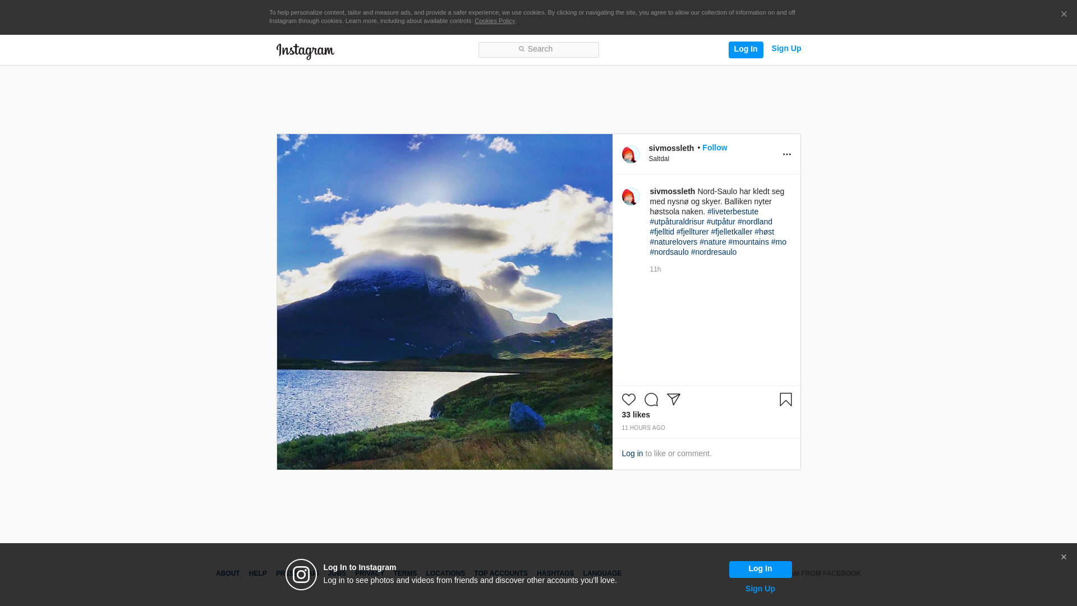1077x606 pixels.
Task: Open the Saltdal location link
Action: pyautogui.click(x=659, y=159)
